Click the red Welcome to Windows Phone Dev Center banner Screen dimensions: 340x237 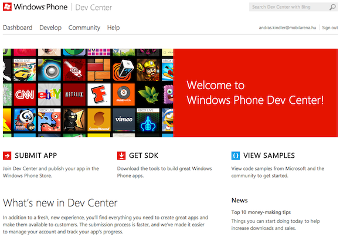tap(256, 93)
